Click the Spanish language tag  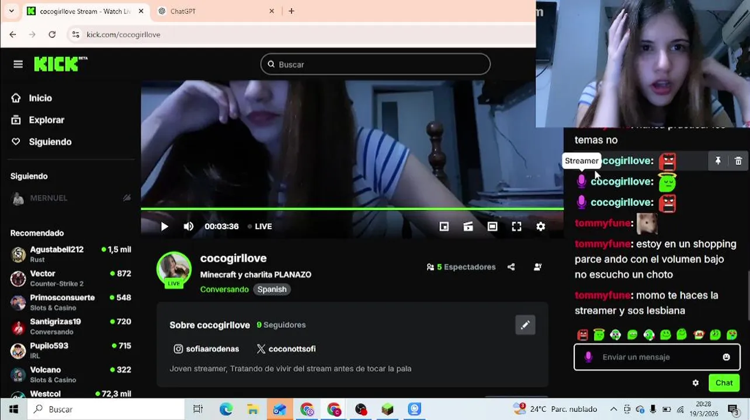pyautogui.click(x=272, y=289)
